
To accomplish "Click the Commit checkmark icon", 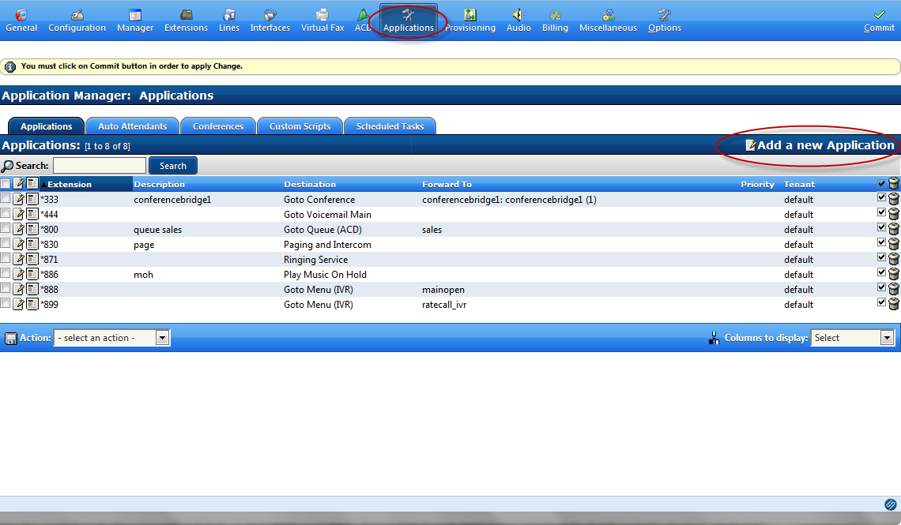I will [879, 15].
